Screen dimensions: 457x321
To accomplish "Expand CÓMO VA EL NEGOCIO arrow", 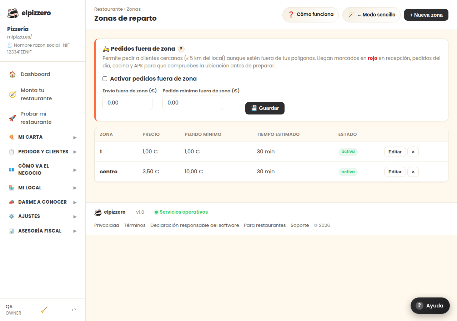I will point(75,170).
